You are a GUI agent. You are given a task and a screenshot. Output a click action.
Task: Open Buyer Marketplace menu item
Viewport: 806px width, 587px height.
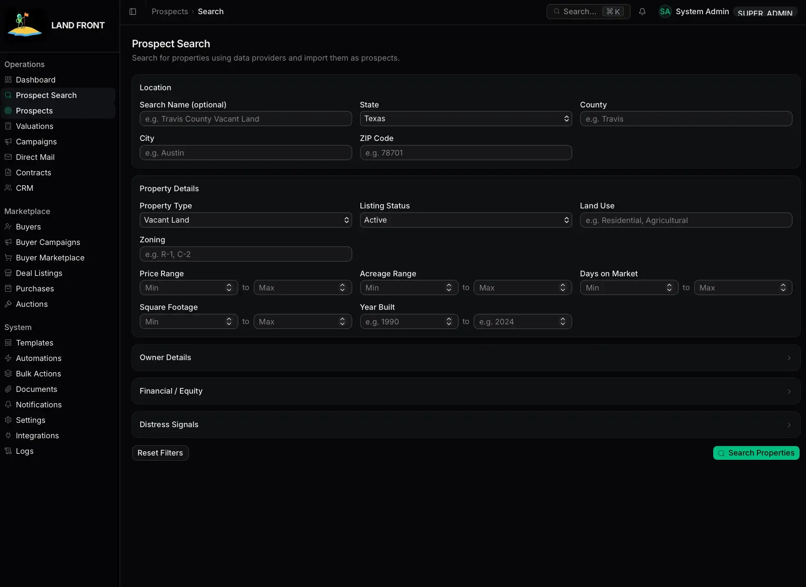[x=58, y=258]
